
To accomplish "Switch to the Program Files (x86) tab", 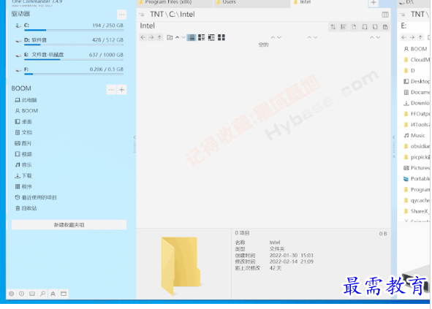I will (x=175, y=2).
